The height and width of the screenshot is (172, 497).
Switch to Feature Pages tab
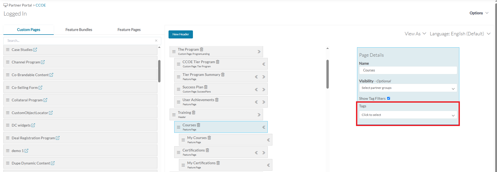129,30
